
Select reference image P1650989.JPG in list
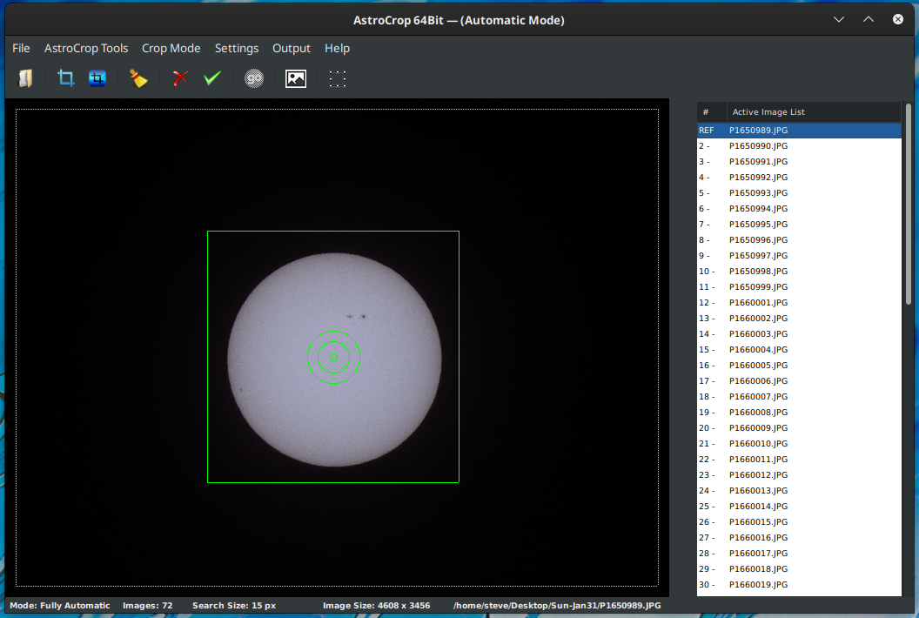[758, 130]
